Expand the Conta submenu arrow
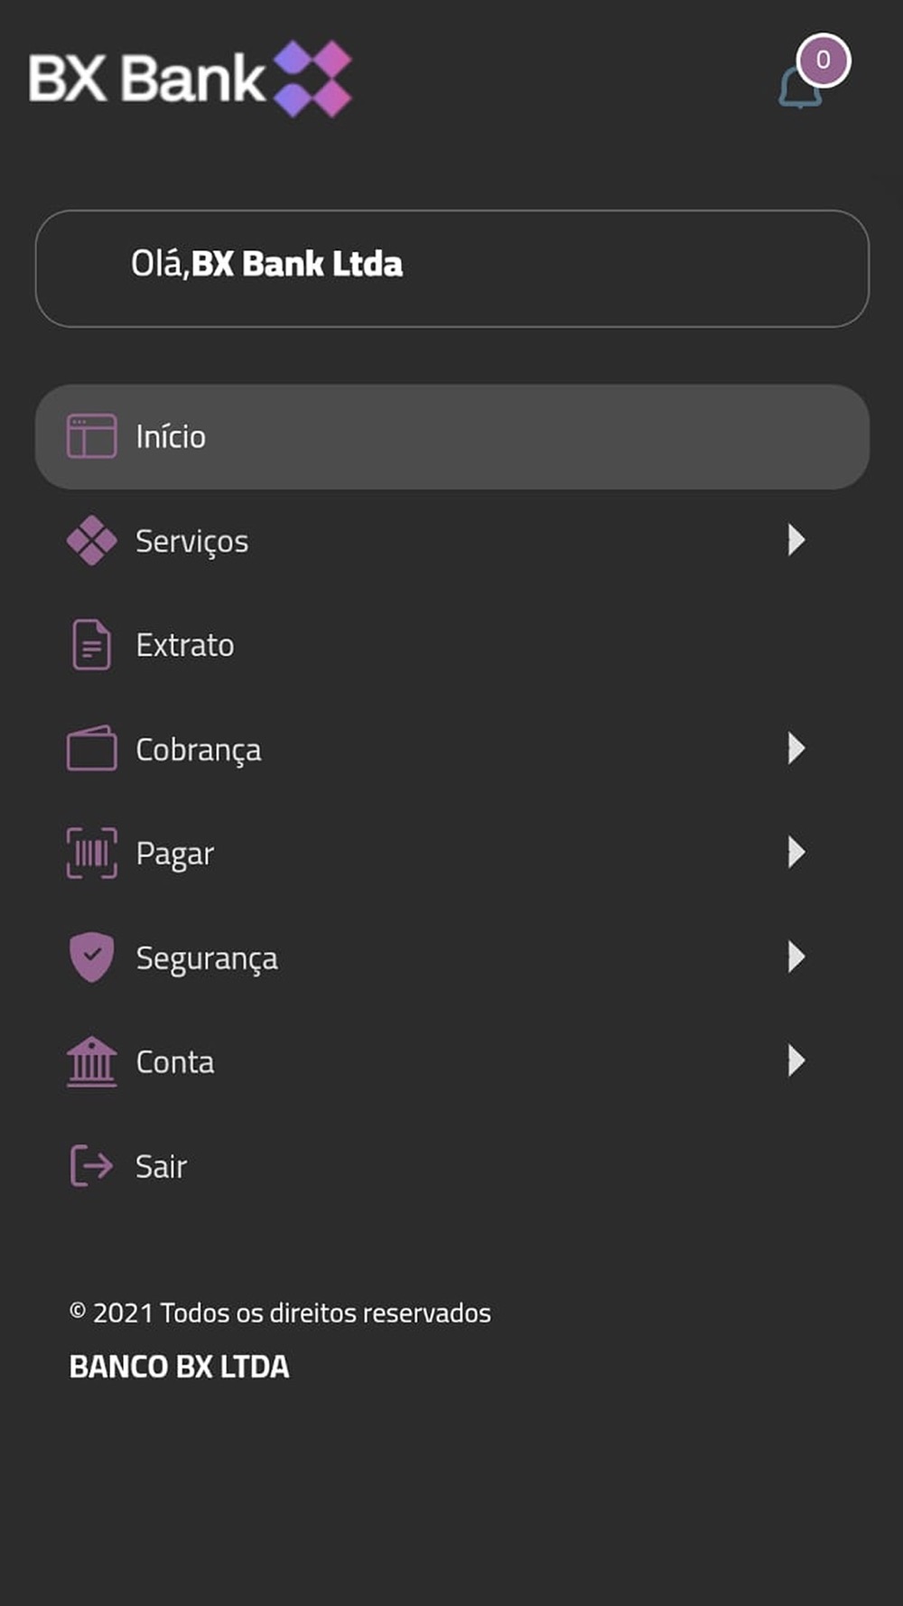Image resolution: width=903 pixels, height=1606 pixels. coord(796,1060)
